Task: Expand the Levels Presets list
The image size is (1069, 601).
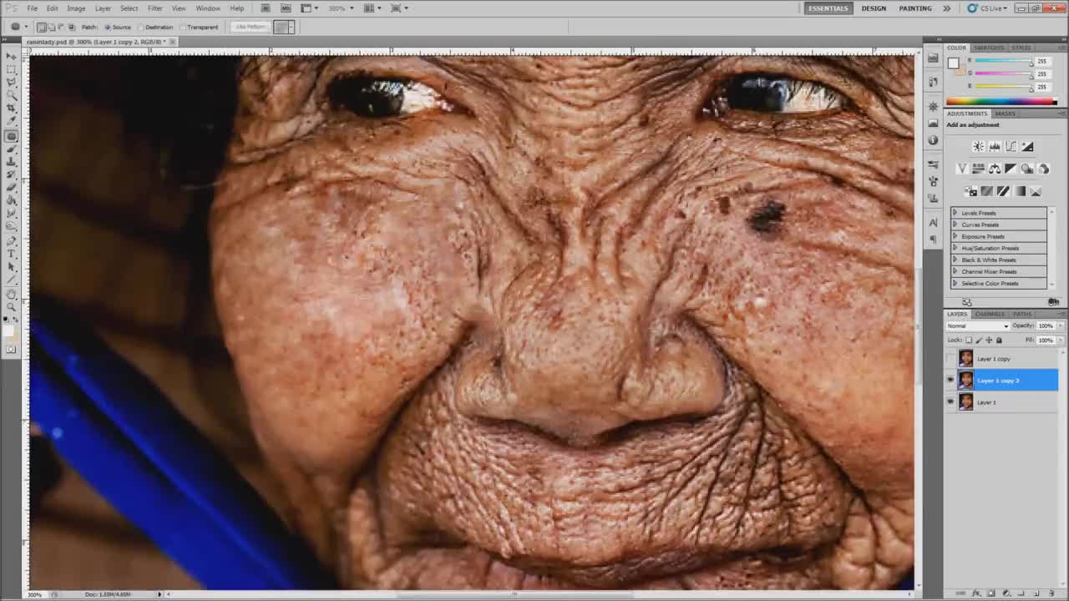Action: click(955, 213)
